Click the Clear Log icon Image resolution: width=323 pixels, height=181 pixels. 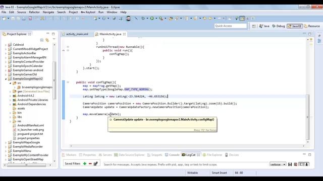pyautogui.click(x=296, y=164)
